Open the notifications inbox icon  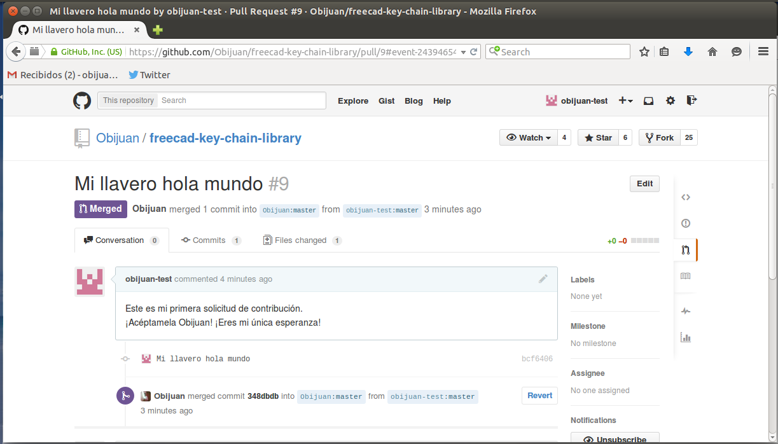click(648, 101)
